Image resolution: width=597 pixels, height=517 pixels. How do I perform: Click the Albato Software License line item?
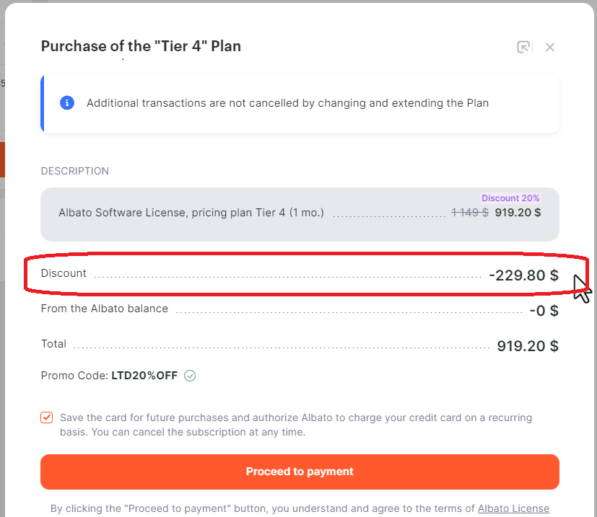(191, 212)
